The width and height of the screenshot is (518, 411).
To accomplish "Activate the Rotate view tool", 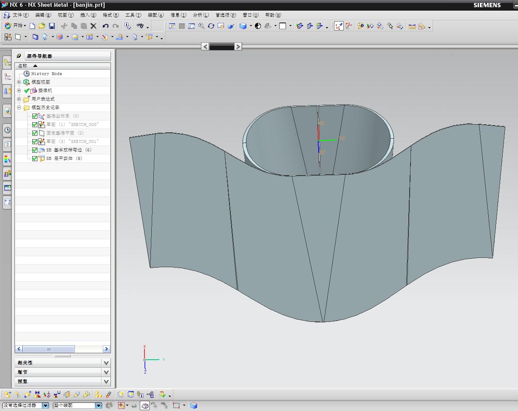I will pos(211,26).
